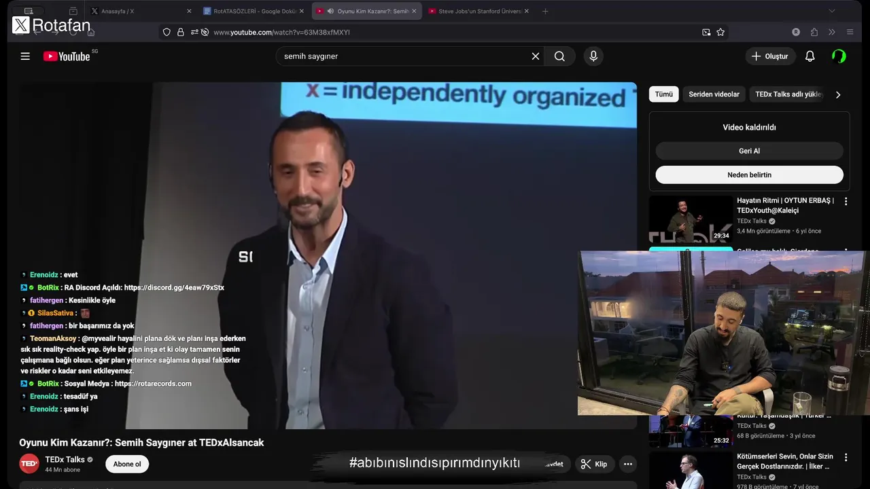Open the TEDx Talks channel name

(x=65, y=460)
